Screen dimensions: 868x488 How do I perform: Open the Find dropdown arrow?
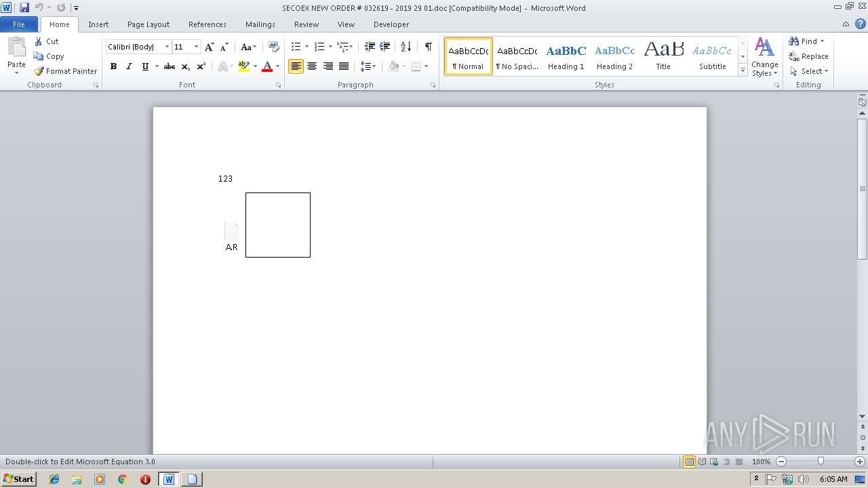pos(822,41)
